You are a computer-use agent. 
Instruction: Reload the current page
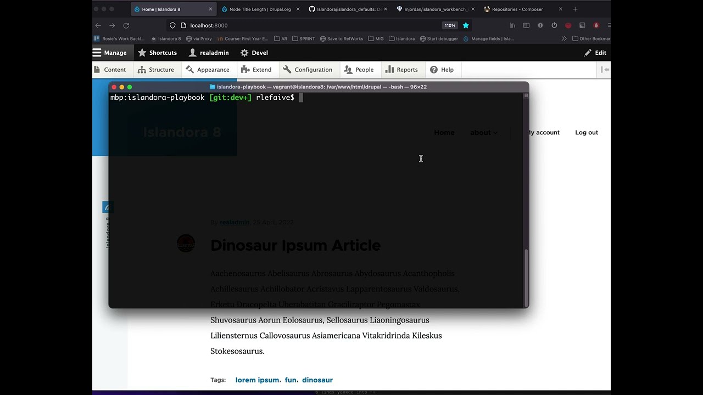(126, 25)
